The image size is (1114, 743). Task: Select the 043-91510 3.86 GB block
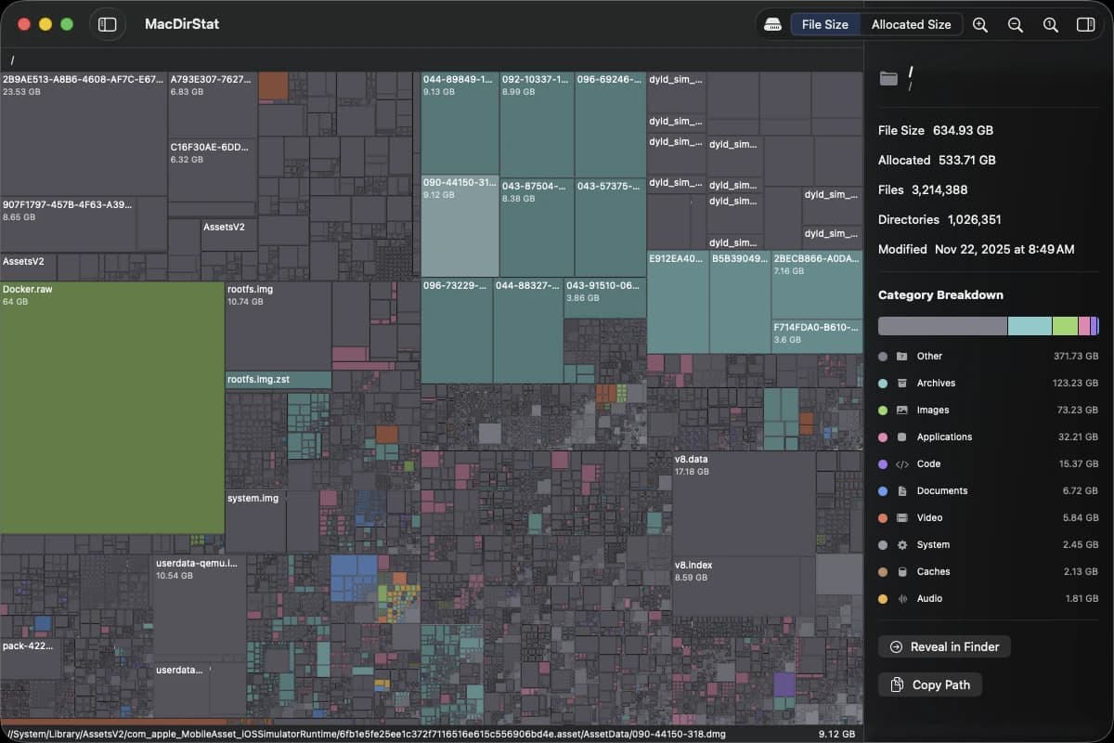click(x=604, y=298)
